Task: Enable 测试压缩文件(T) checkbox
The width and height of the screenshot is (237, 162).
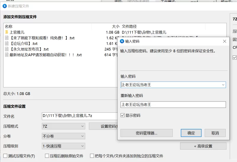Action: point(5,156)
